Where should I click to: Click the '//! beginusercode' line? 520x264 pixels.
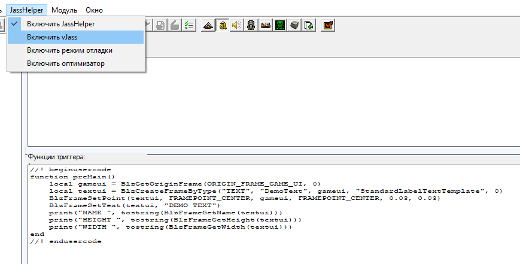pyautogui.click(x=70, y=169)
